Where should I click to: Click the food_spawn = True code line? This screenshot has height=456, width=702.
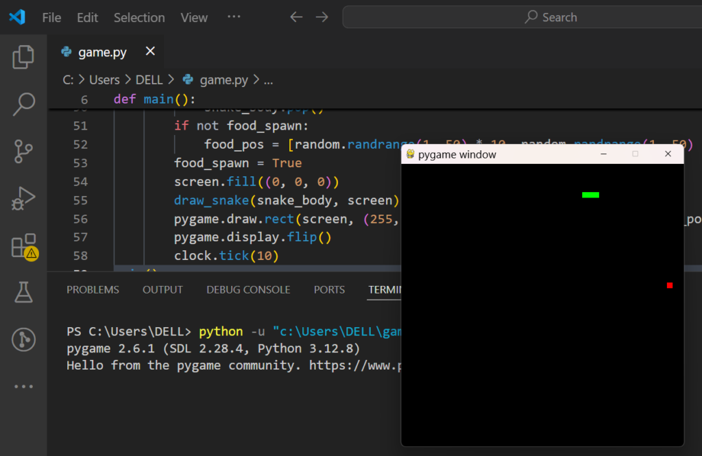coord(238,163)
